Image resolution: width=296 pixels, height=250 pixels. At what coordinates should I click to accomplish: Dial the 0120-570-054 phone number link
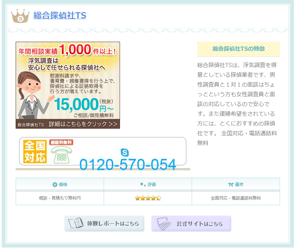pos(128,164)
